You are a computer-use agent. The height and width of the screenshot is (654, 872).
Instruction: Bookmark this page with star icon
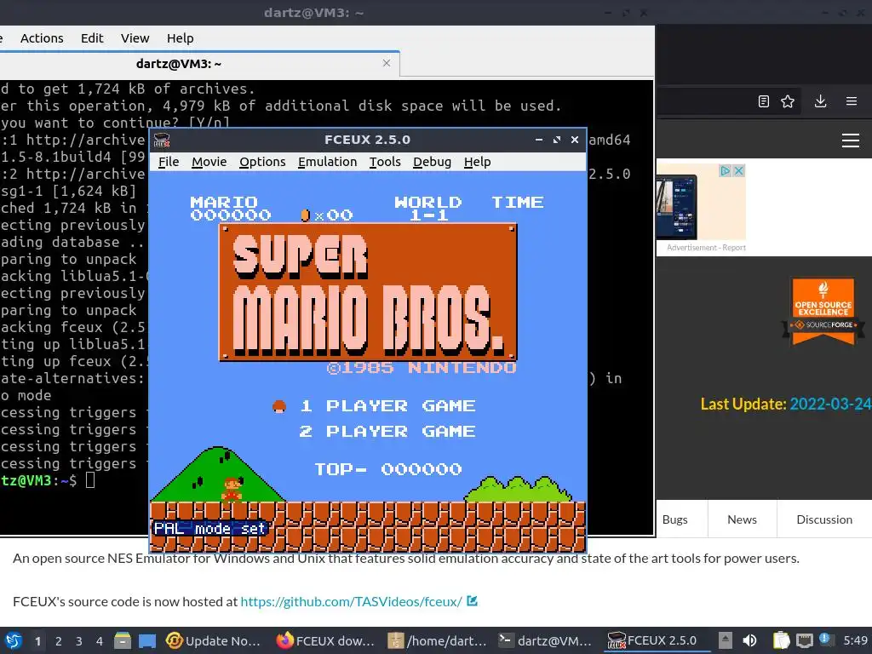click(x=788, y=101)
